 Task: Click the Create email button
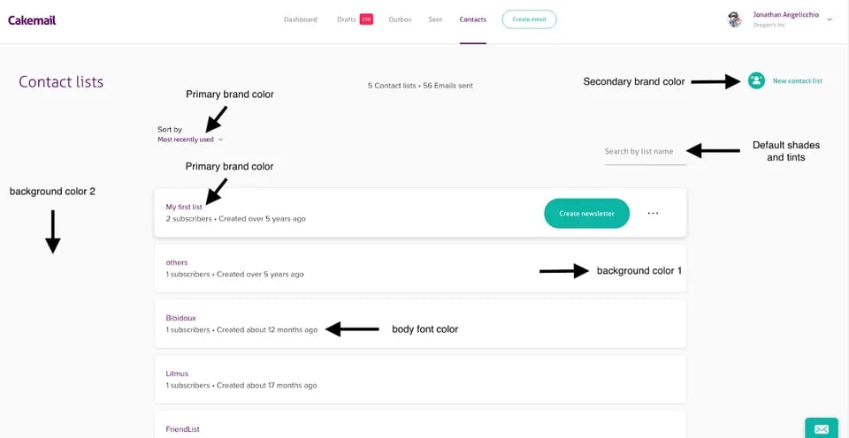click(529, 19)
